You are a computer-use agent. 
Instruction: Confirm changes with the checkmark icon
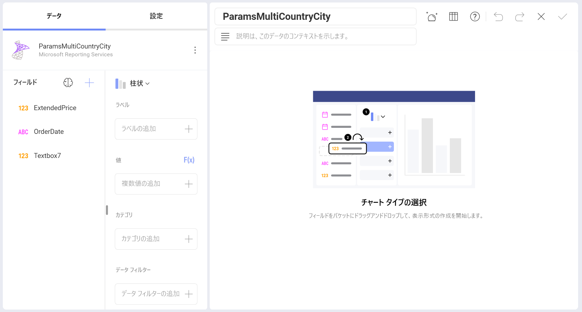[563, 17]
